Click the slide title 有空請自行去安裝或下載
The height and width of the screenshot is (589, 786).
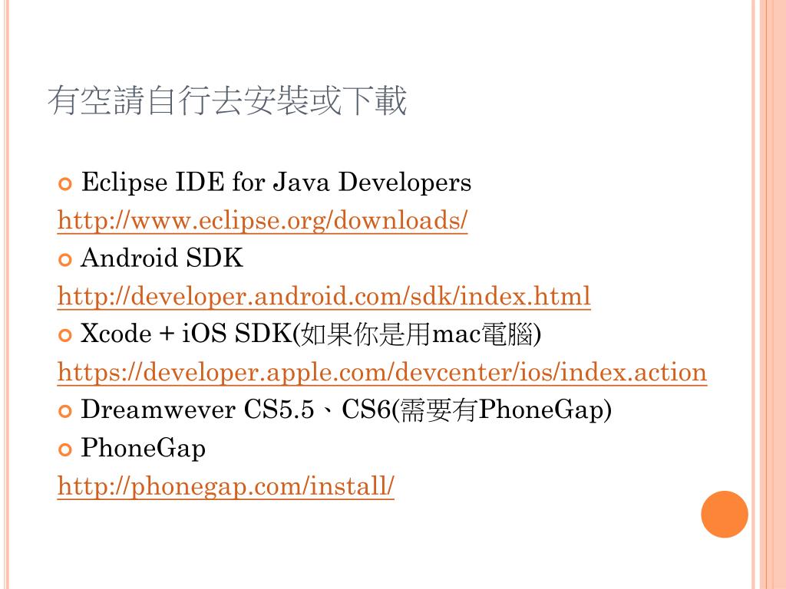coord(226,100)
